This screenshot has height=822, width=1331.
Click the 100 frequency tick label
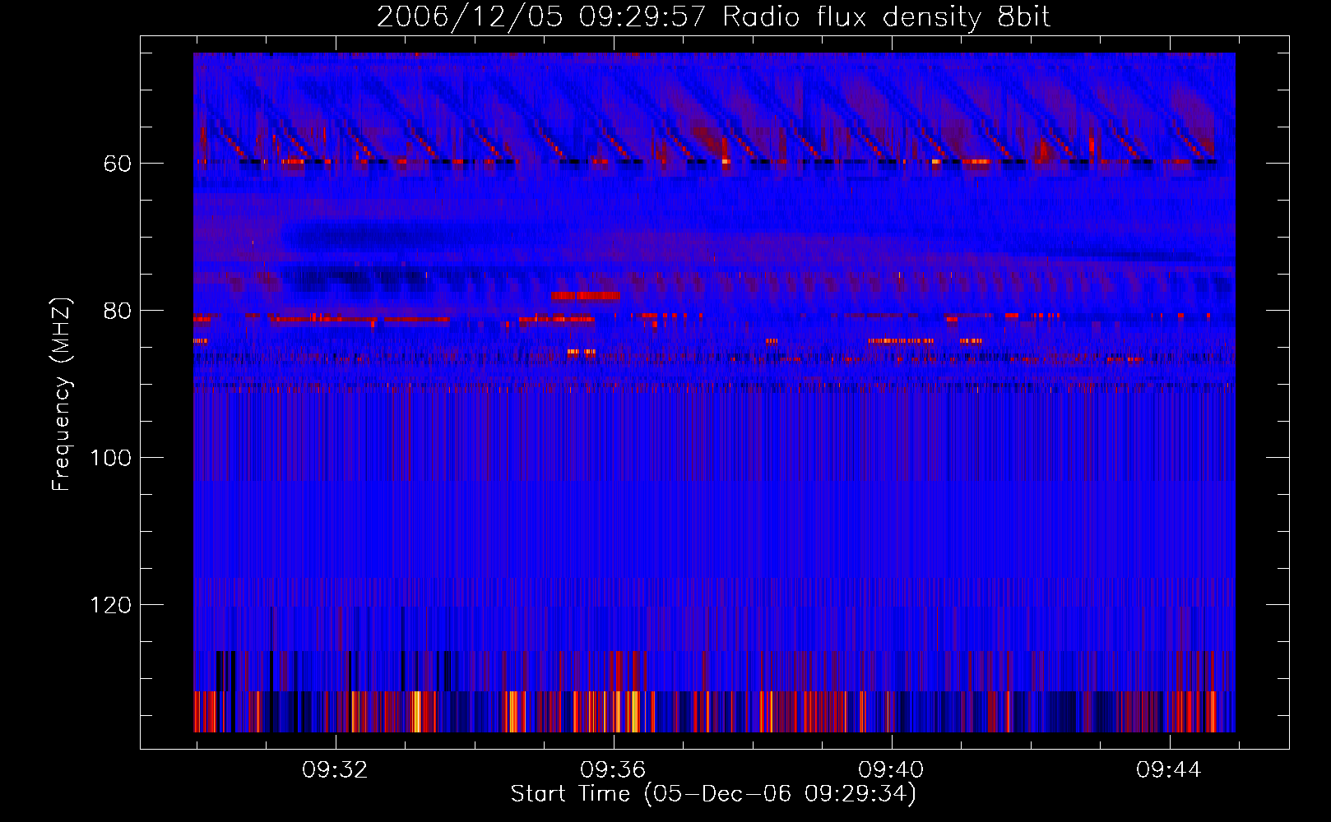[x=111, y=458]
